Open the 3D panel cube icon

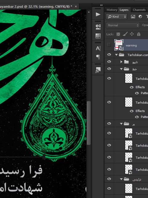coord(98,27)
